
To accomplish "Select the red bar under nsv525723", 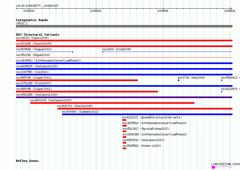I will click(145, 109).
